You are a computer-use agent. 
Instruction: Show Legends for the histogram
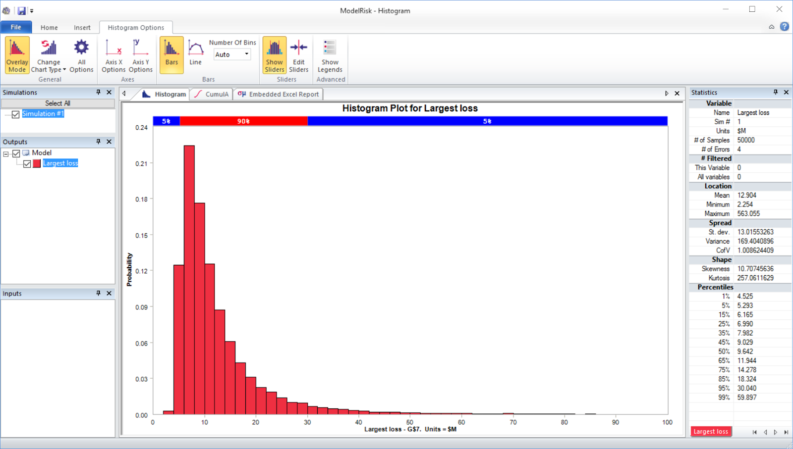[x=330, y=54]
